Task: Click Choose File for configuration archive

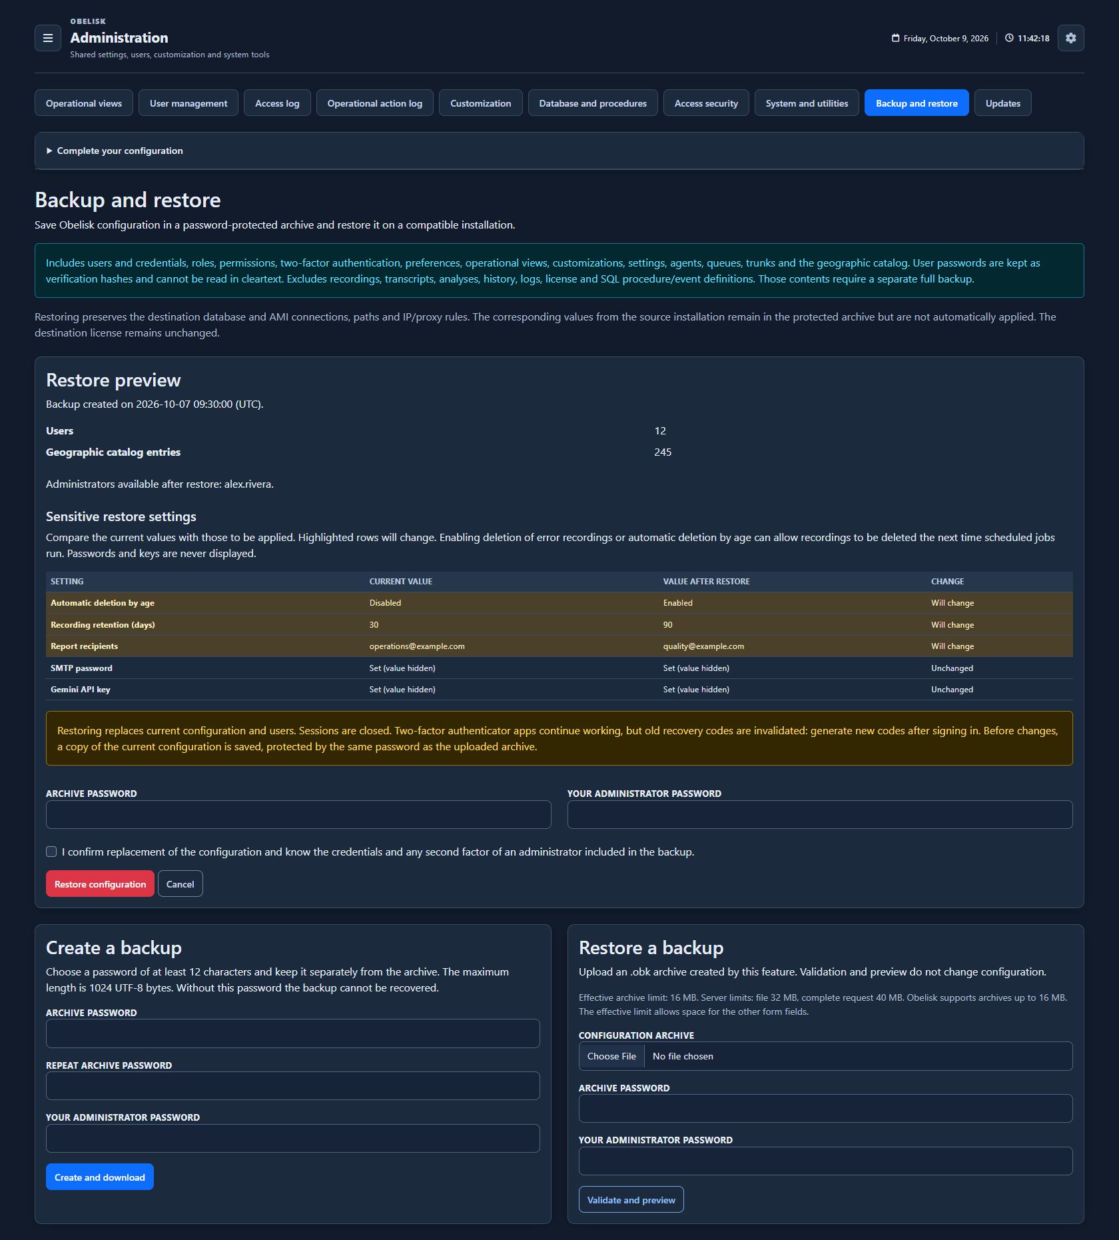Action: [611, 1056]
